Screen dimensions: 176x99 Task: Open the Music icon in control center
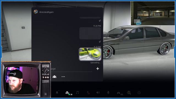coord(78,92)
